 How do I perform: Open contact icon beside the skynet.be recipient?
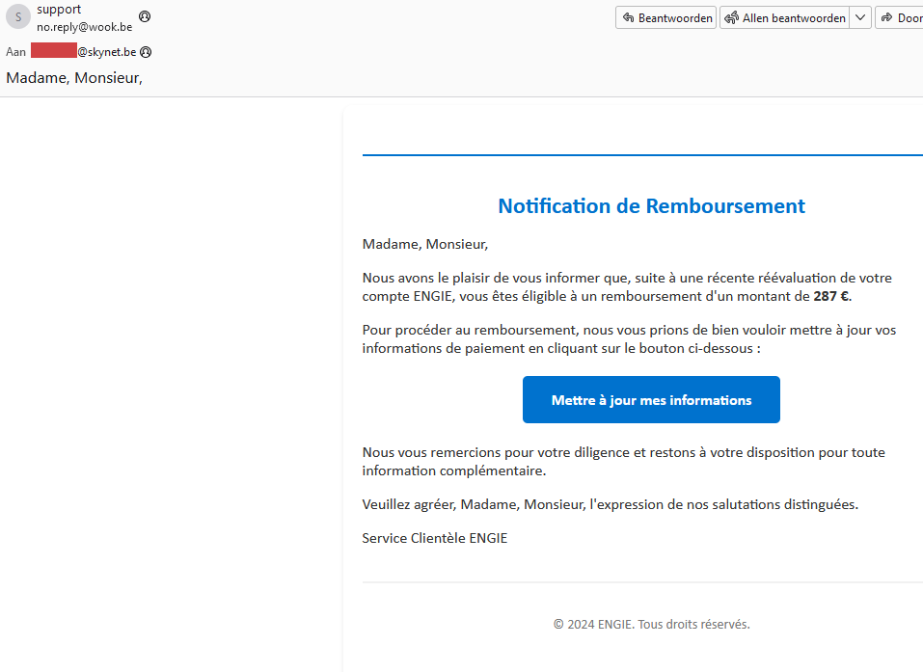pyautogui.click(x=147, y=52)
